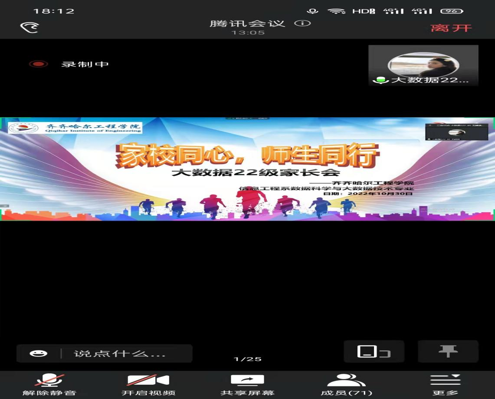Open the 成员(71) members list
Image resolution: width=495 pixels, height=399 pixels.
(346, 384)
